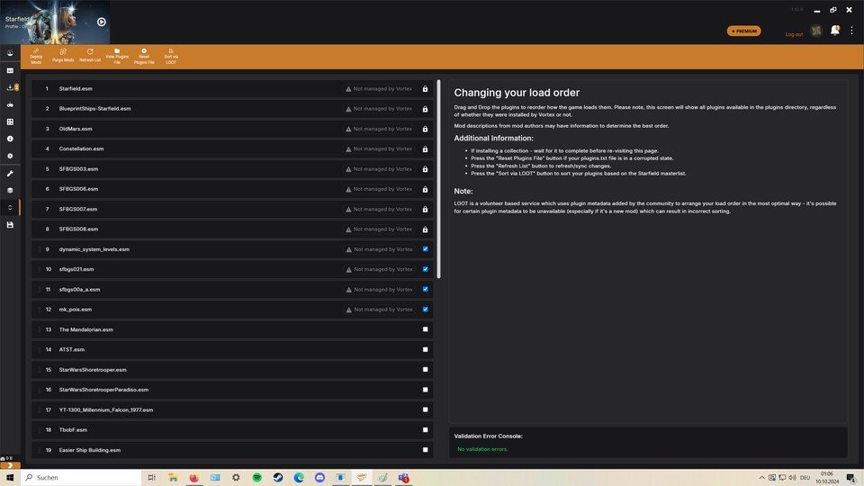Click the PREMIUM badge button
864x486 pixels.
(744, 31)
